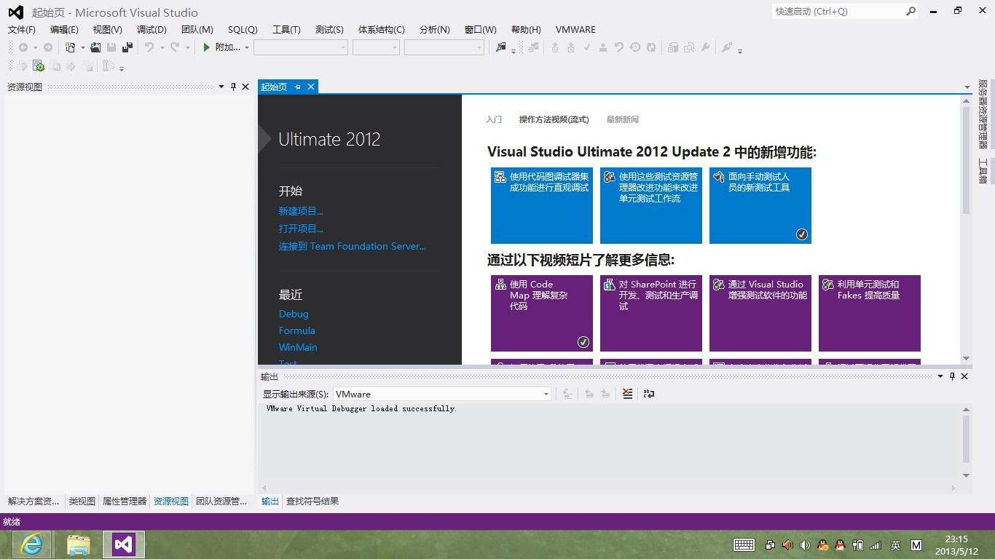Open Resource View window position dropdown arrow
Image resolution: width=995 pixels, height=559 pixels.
click(221, 87)
